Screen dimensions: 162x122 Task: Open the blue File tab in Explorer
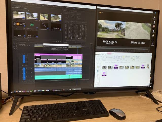click(x=97, y=54)
